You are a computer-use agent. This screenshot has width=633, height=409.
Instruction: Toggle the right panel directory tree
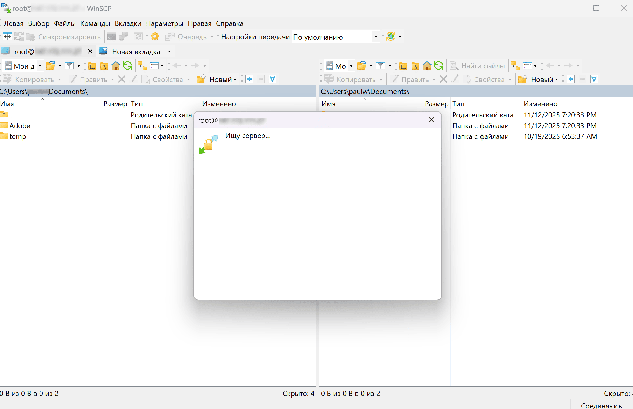click(516, 66)
